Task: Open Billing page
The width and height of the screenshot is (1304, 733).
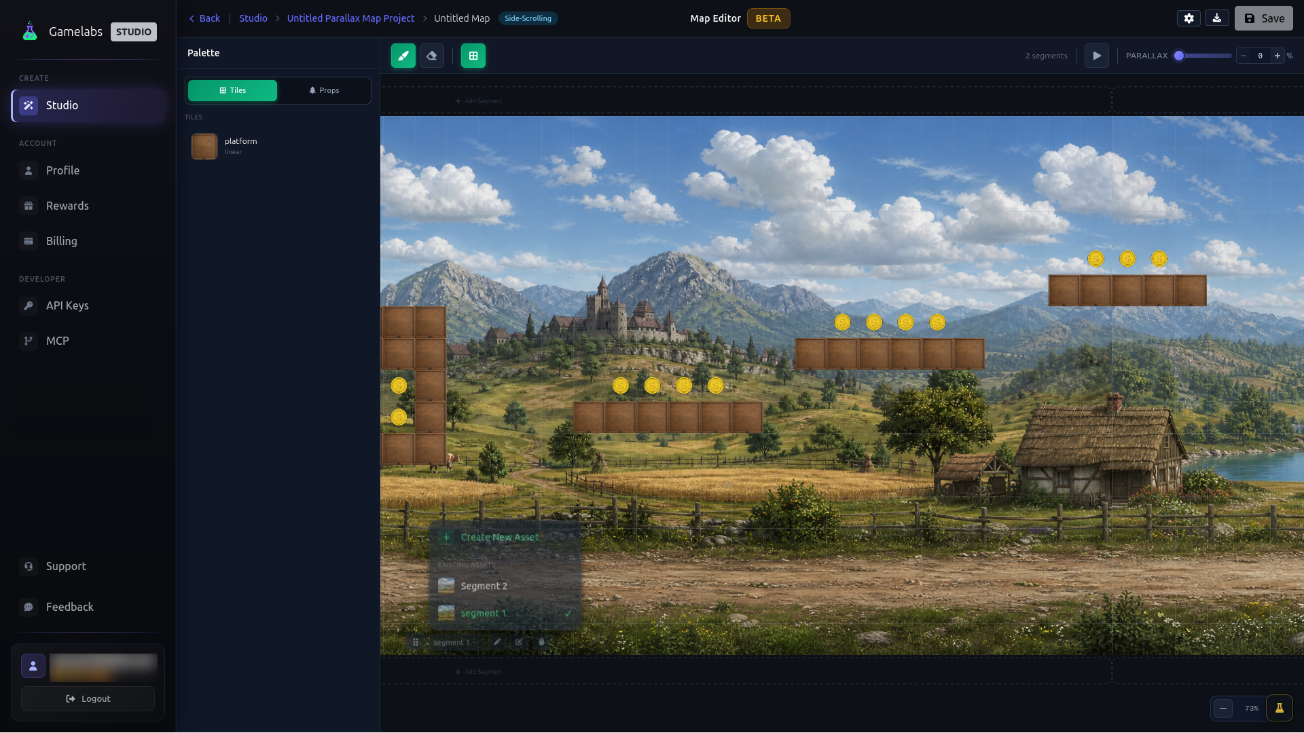Action: tap(88, 241)
